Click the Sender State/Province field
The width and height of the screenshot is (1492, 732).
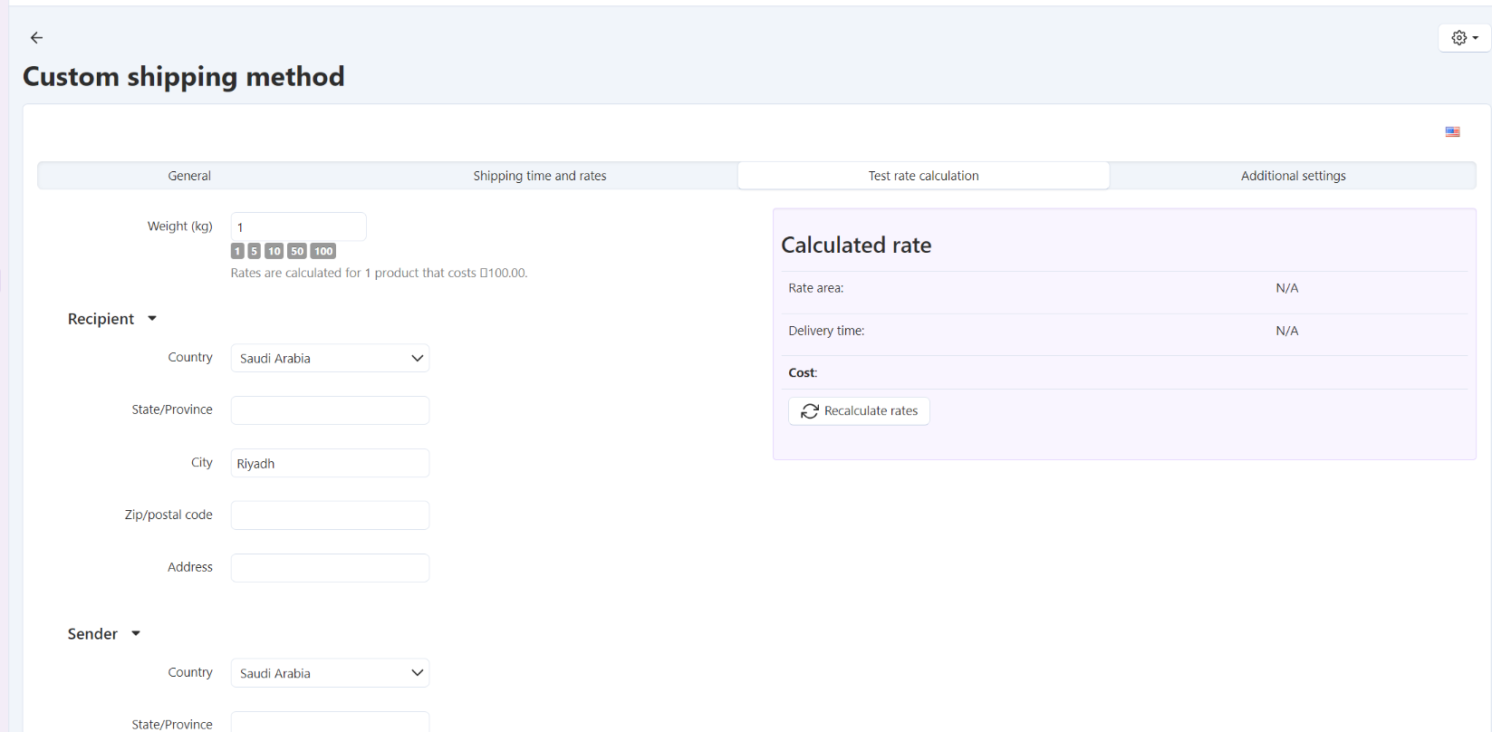[330, 722]
